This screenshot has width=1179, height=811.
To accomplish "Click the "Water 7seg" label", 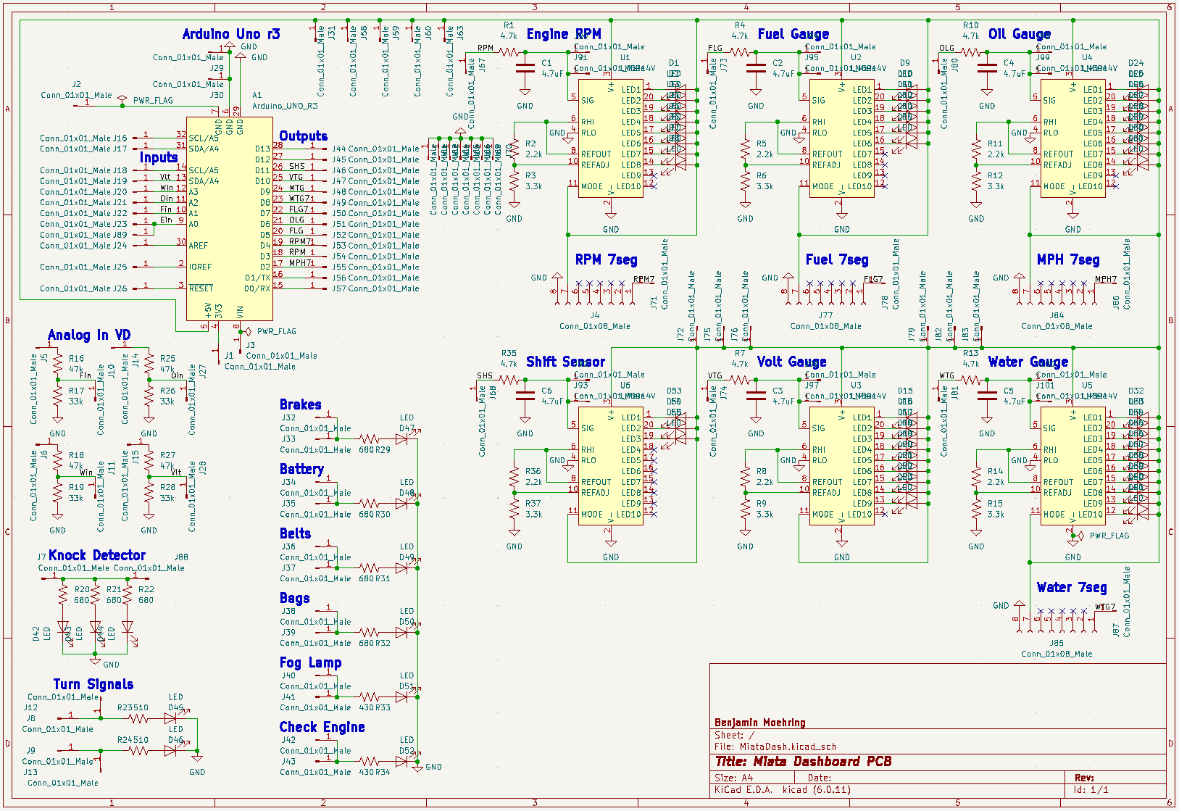I will tap(1072, 587).
